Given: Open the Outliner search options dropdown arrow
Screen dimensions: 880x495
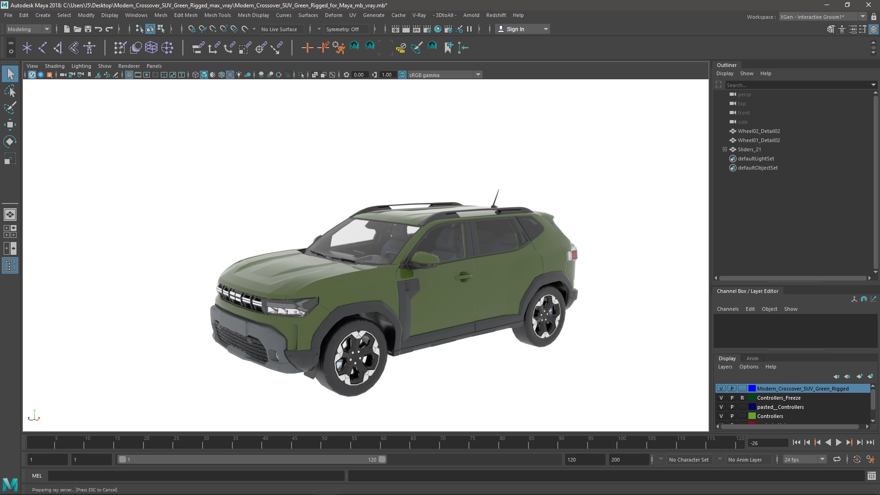Looking at the screenshot, I should (x=873, y=85).
